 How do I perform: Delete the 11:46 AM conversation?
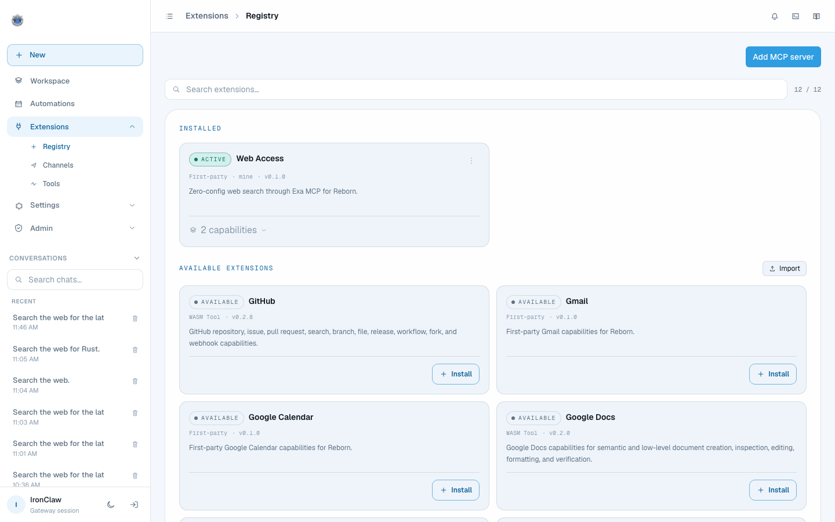(x=135, y=318)
